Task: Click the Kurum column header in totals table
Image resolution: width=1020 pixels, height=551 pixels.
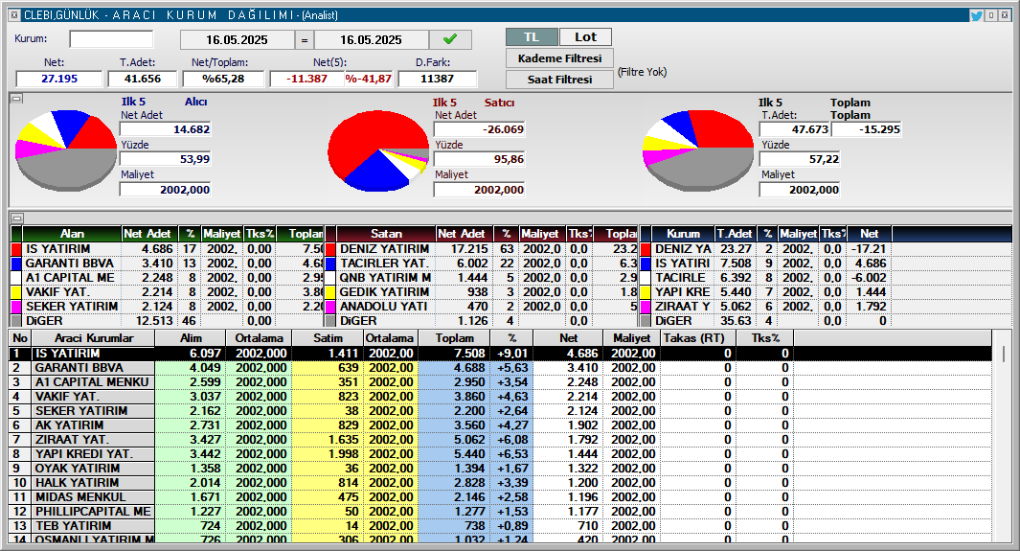Action: click(x=683, y=234)
